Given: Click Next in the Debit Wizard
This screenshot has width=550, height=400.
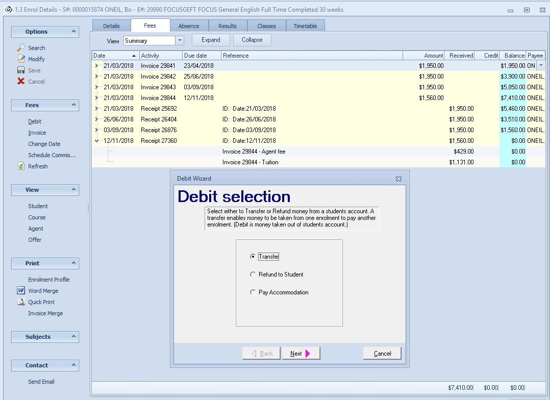Looking at the screenshot, I should (301, 353).
